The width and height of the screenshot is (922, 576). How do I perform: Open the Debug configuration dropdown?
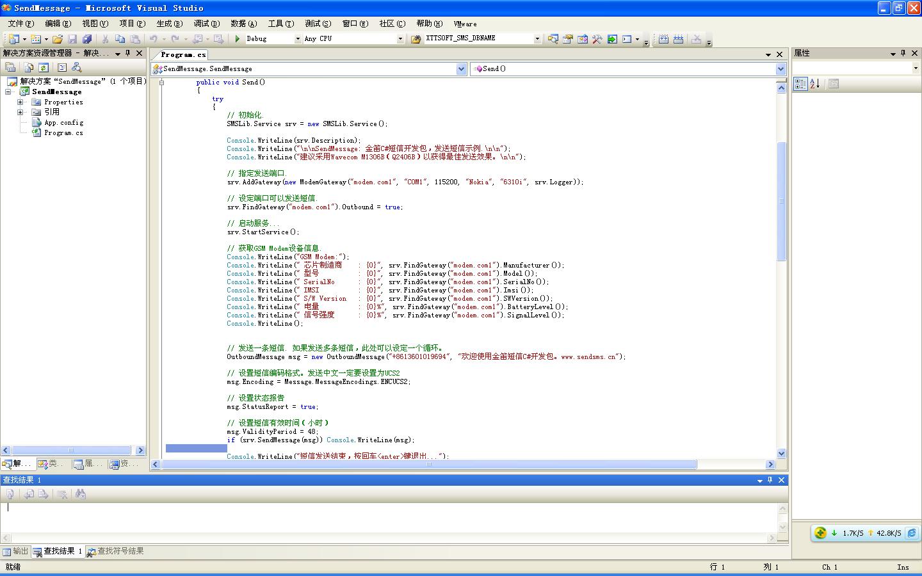[x=297, y=39]
